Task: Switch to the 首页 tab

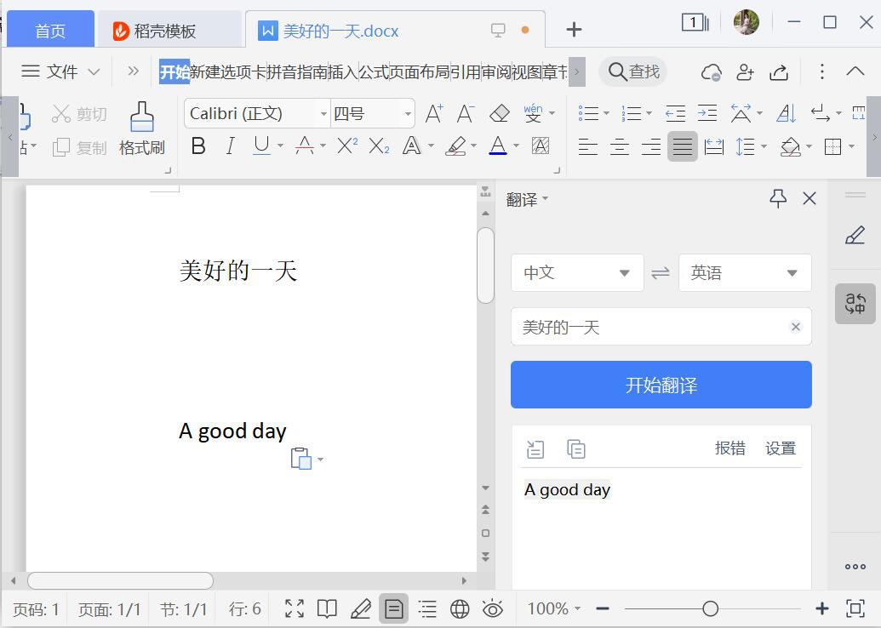Action: pos(50,31)
